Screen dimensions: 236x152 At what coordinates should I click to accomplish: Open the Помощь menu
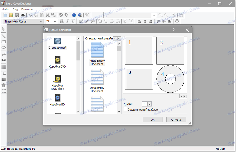pos(27,9)
